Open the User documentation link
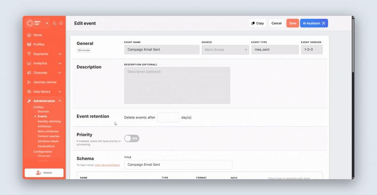 (107, 165)
